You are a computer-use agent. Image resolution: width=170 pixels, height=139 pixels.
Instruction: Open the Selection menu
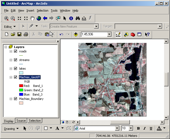click(x=43, y=11)
